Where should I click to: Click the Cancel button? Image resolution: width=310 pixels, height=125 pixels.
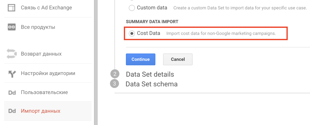178,59
